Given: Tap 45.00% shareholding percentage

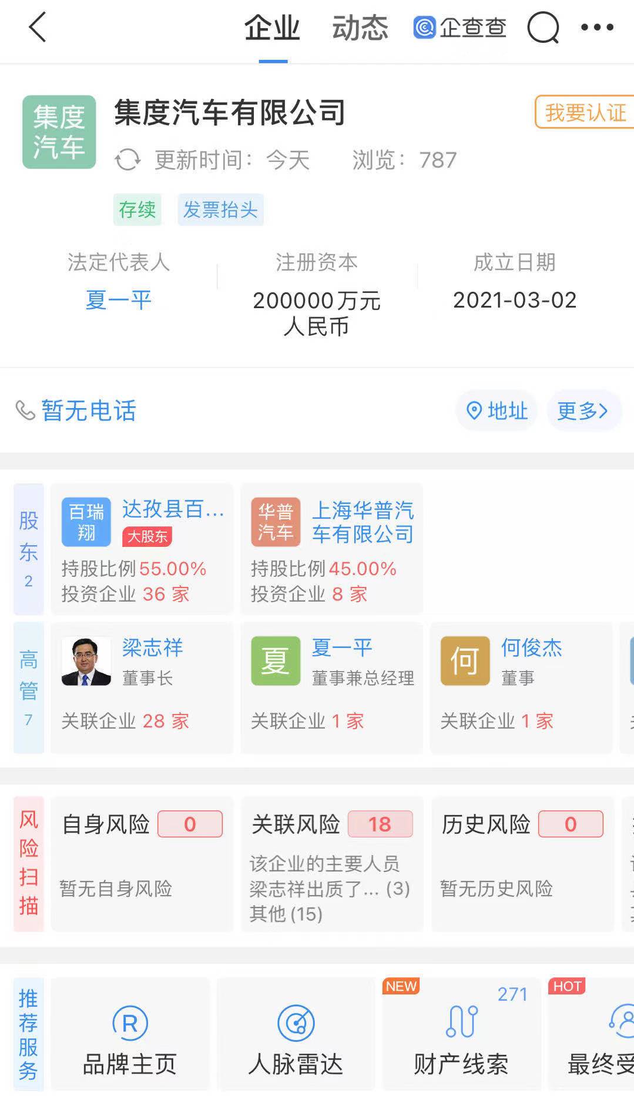Looking at the screenshot, I should pyautogui.click(x=363, y=569).
